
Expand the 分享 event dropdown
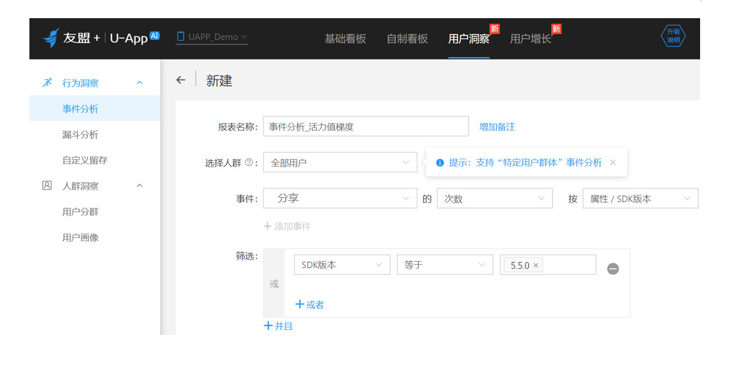340,198
